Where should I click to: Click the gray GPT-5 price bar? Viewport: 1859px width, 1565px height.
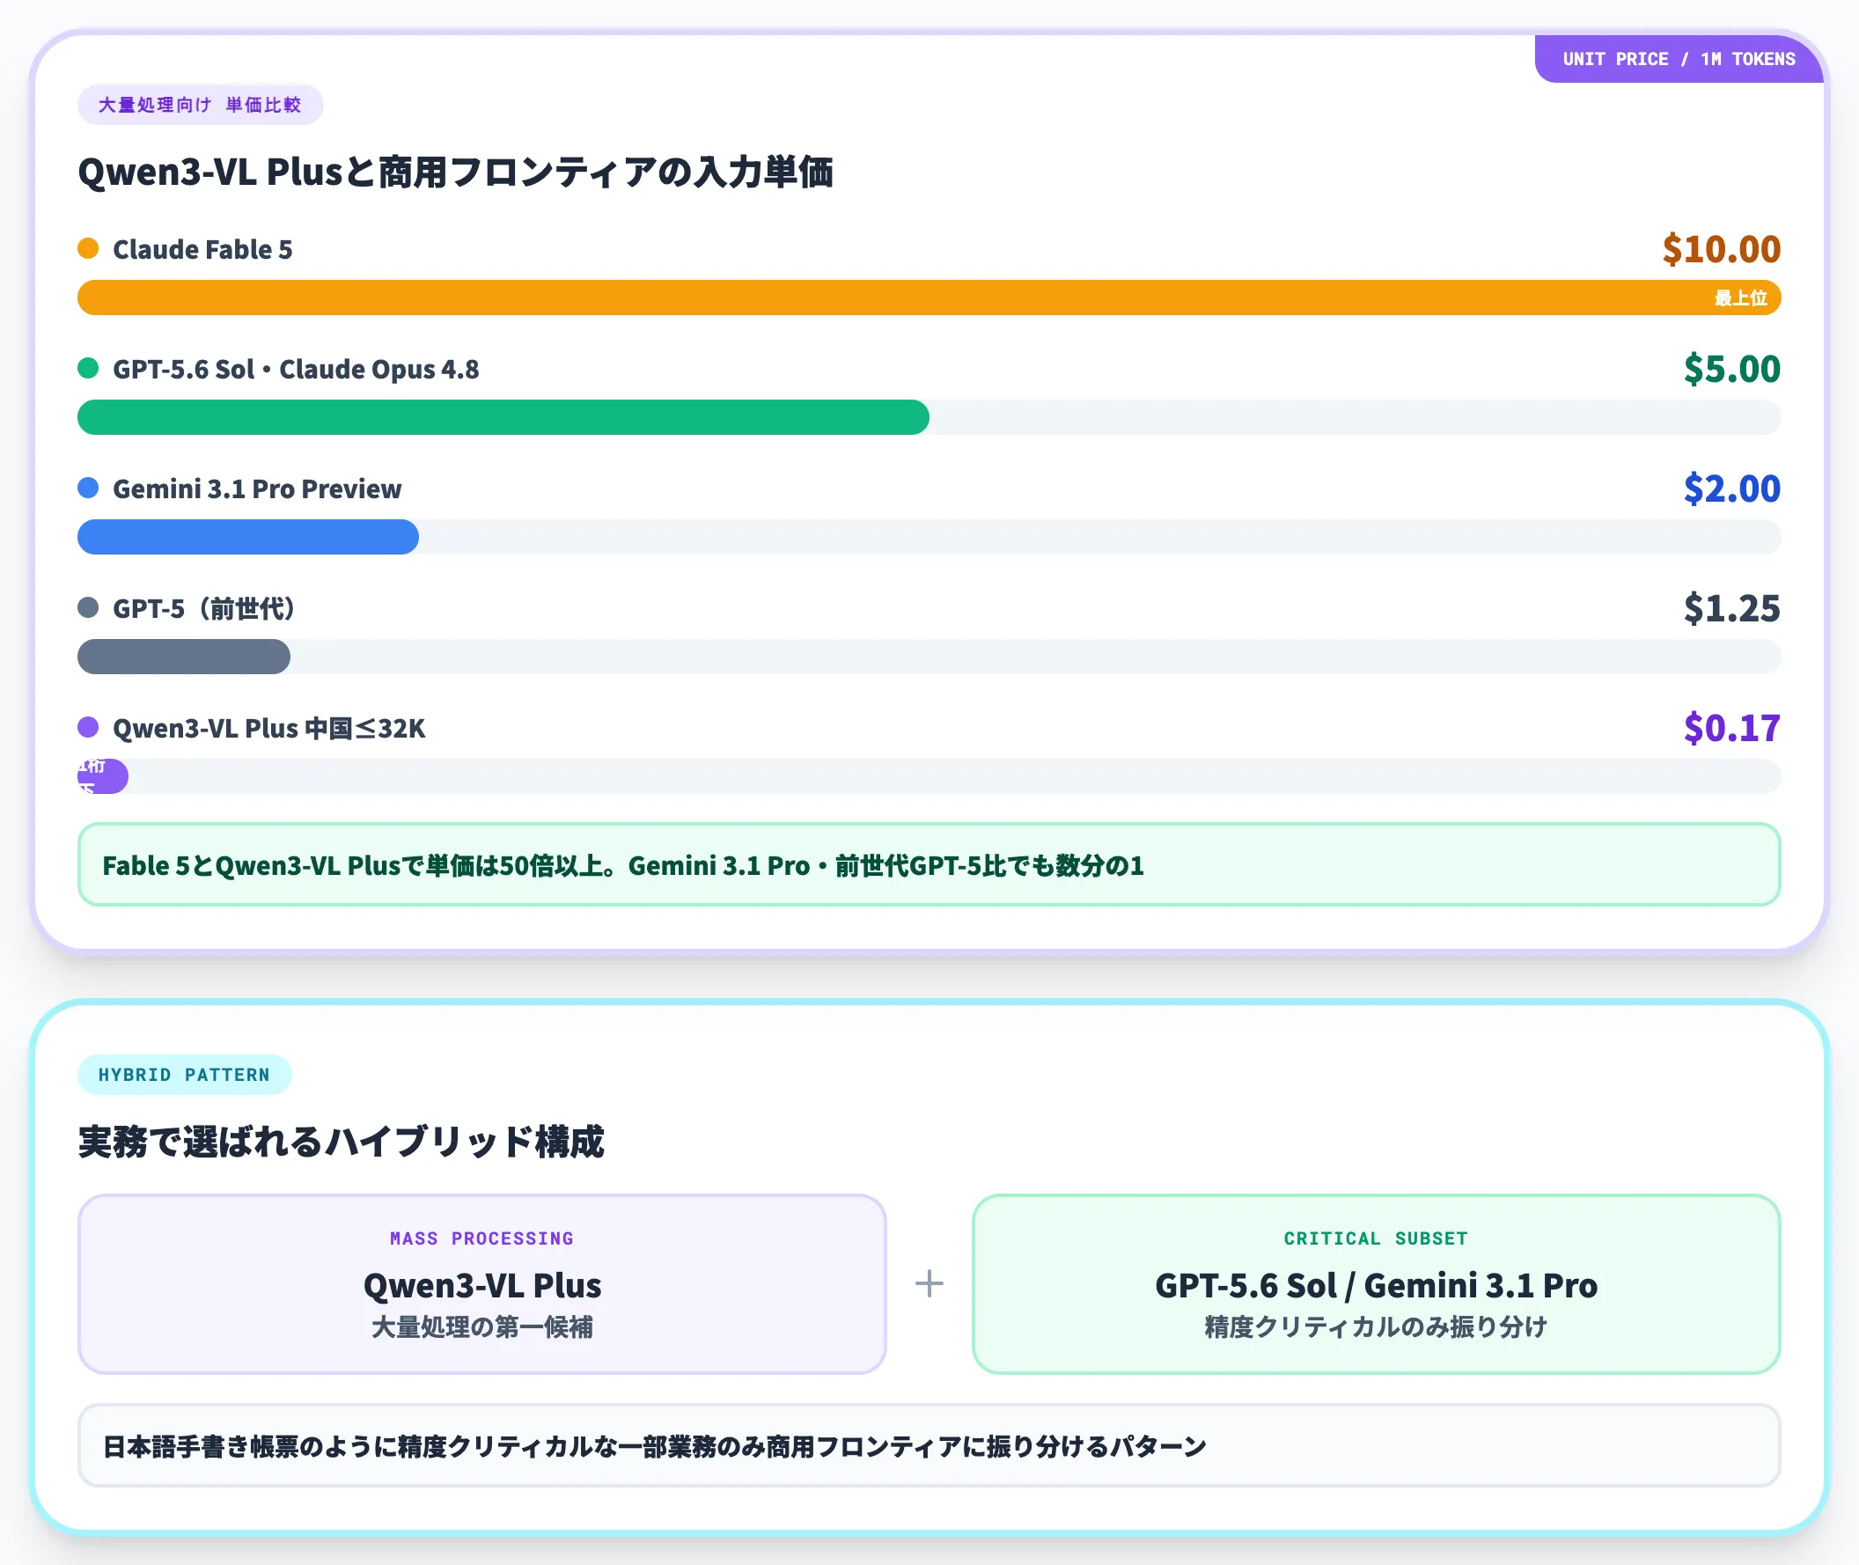[184, 657]
